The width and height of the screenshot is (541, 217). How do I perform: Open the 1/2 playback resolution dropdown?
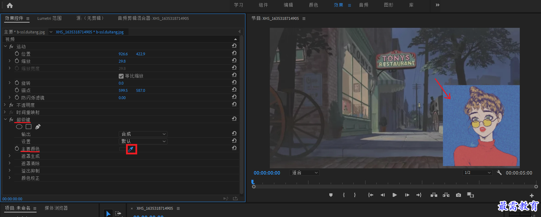point(478,172)
